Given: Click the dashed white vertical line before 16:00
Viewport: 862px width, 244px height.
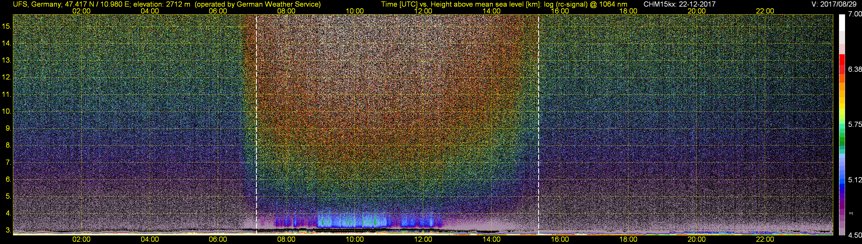Looking at the screenshot, I should pos(538,124).
